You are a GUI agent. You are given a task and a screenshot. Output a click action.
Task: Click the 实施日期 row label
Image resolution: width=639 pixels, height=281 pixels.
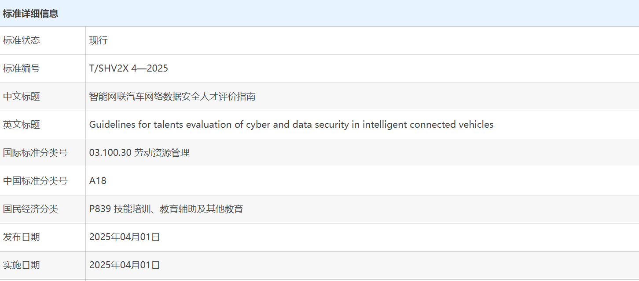[21, 265]
